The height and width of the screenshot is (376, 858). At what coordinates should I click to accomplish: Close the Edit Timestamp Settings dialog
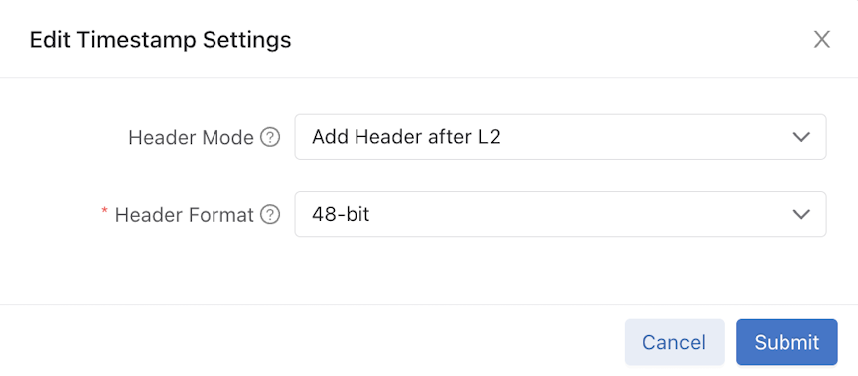tap(822, 40)
